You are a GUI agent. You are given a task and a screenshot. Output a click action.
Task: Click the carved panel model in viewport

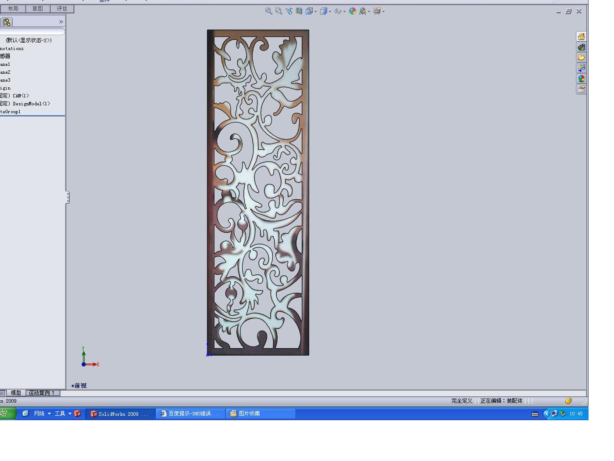(x=258, y=192)
